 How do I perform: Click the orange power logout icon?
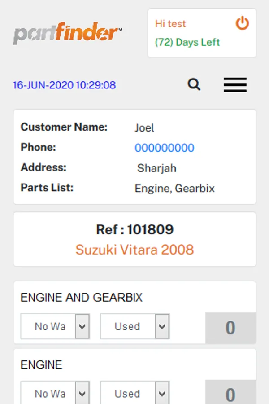click(x=242, y=23)
